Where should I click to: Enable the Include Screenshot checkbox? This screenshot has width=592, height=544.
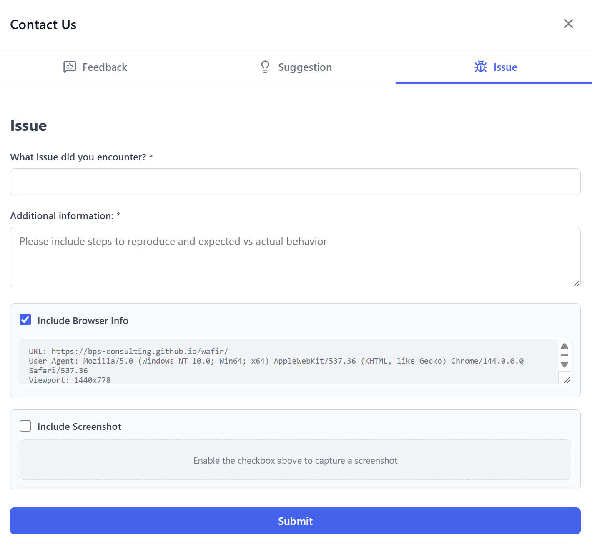tap(25, 426)
